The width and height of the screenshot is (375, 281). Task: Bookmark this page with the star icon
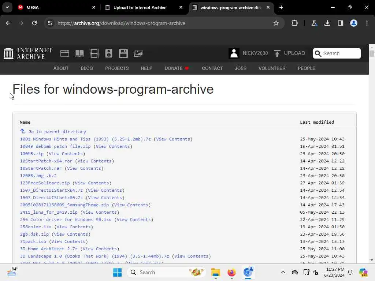pyautogui.click(x=276, y=23)
